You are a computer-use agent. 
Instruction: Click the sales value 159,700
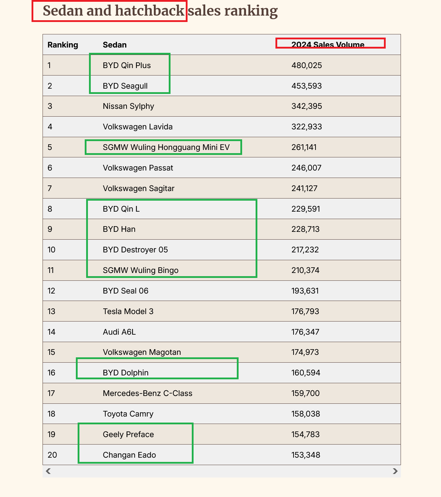click(306, 393)
